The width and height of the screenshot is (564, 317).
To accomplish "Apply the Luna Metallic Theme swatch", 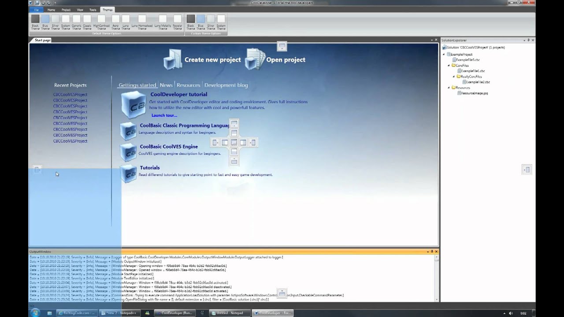I will (163, 19).
